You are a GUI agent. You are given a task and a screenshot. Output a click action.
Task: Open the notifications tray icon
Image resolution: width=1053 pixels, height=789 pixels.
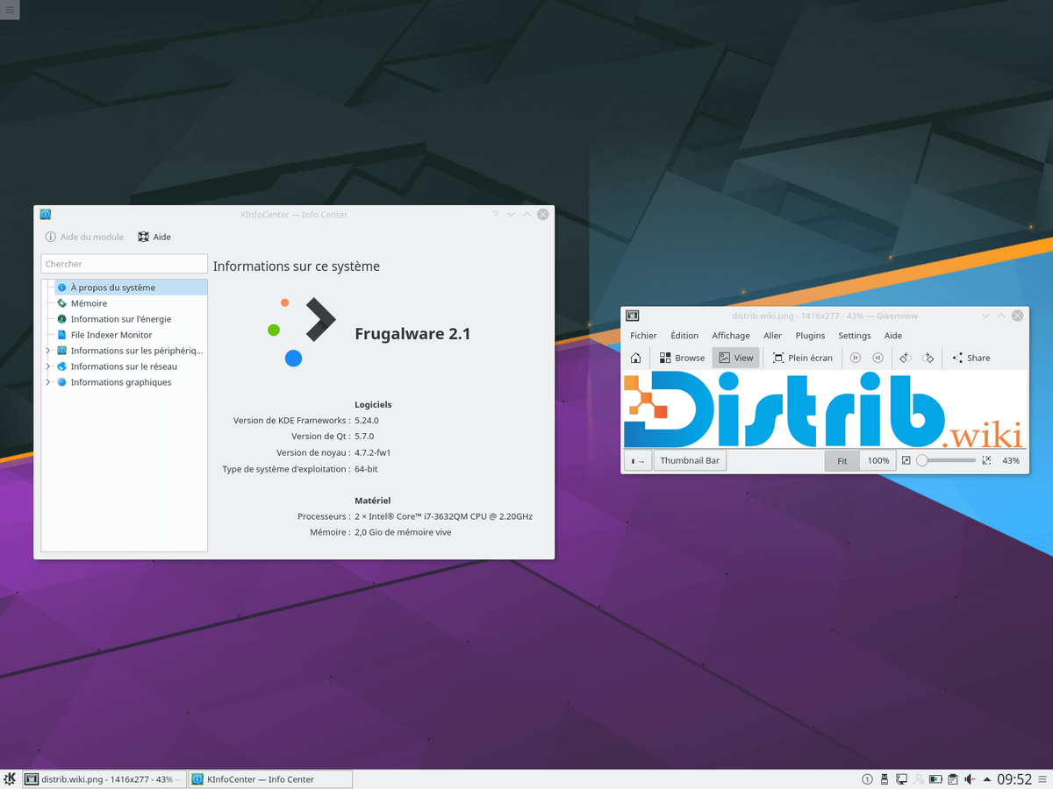(x=867, y=779)
